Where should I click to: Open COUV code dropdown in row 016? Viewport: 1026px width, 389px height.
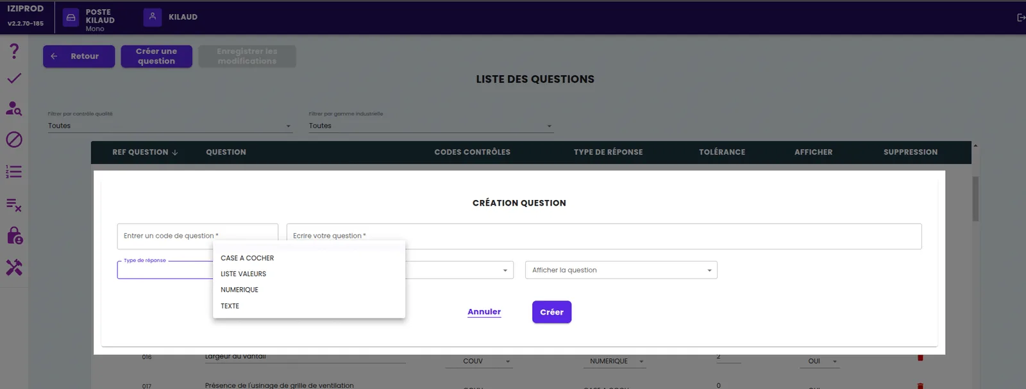tap(478, 361)
